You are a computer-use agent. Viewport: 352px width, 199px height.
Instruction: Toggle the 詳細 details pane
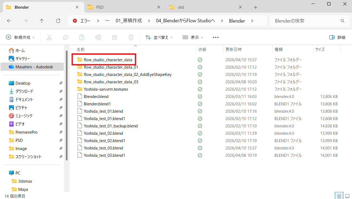click(x=337, y=37)
